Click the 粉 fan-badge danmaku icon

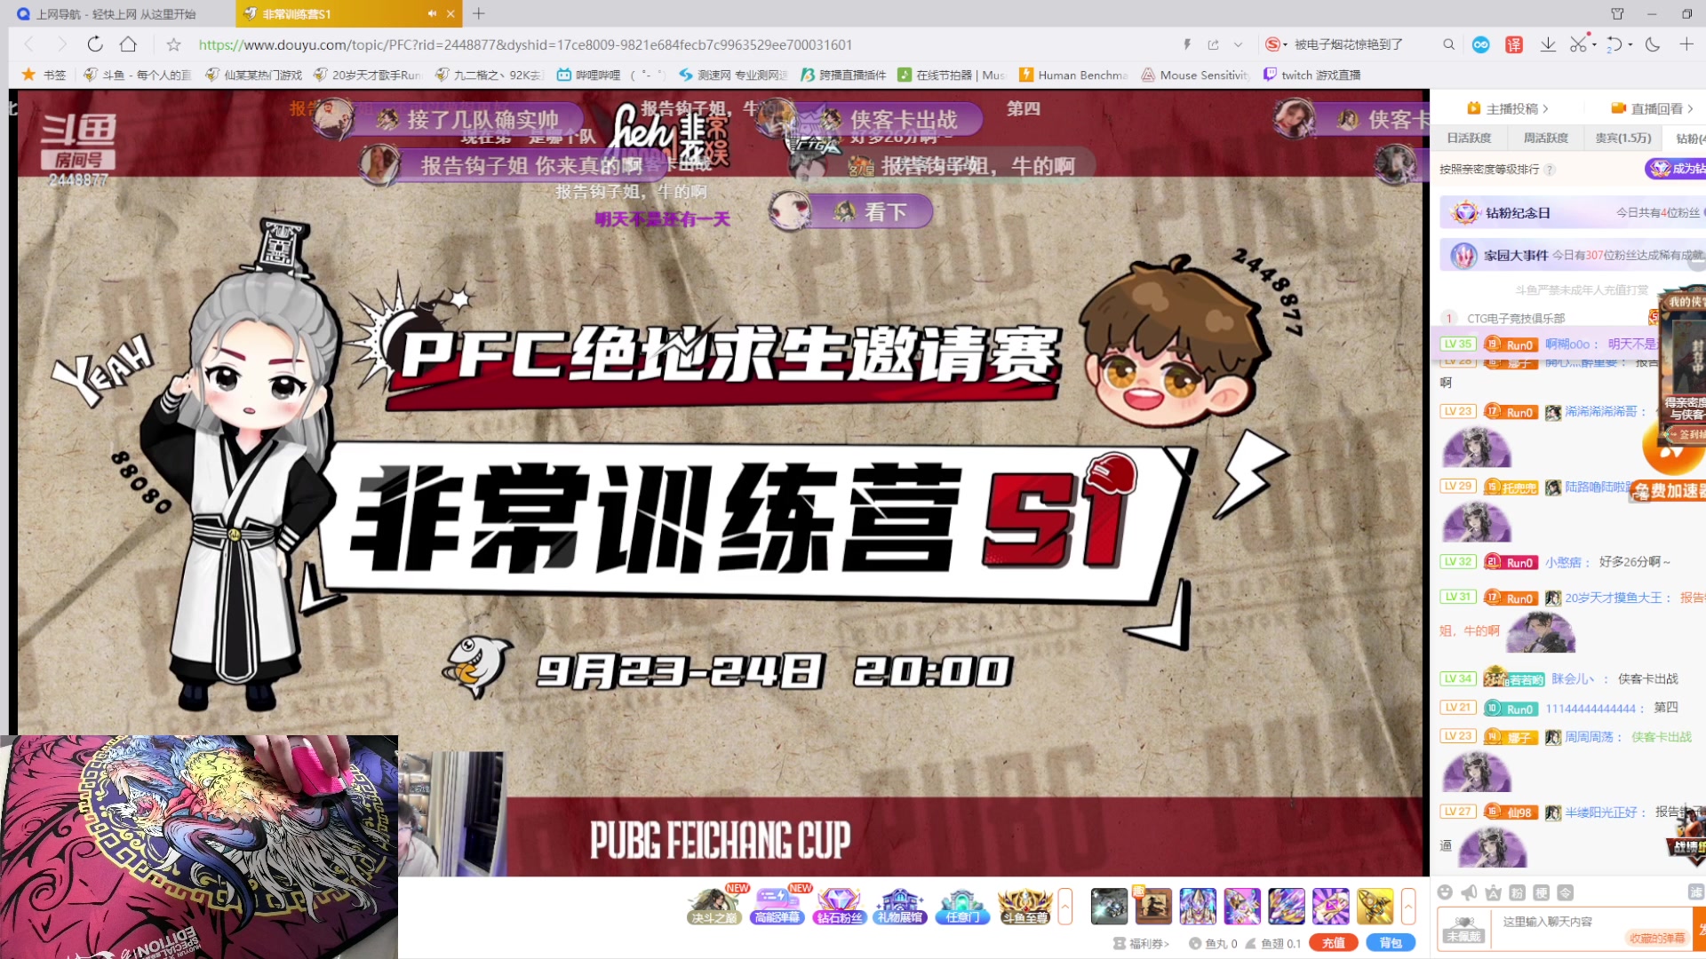[x=1517, y=893]
